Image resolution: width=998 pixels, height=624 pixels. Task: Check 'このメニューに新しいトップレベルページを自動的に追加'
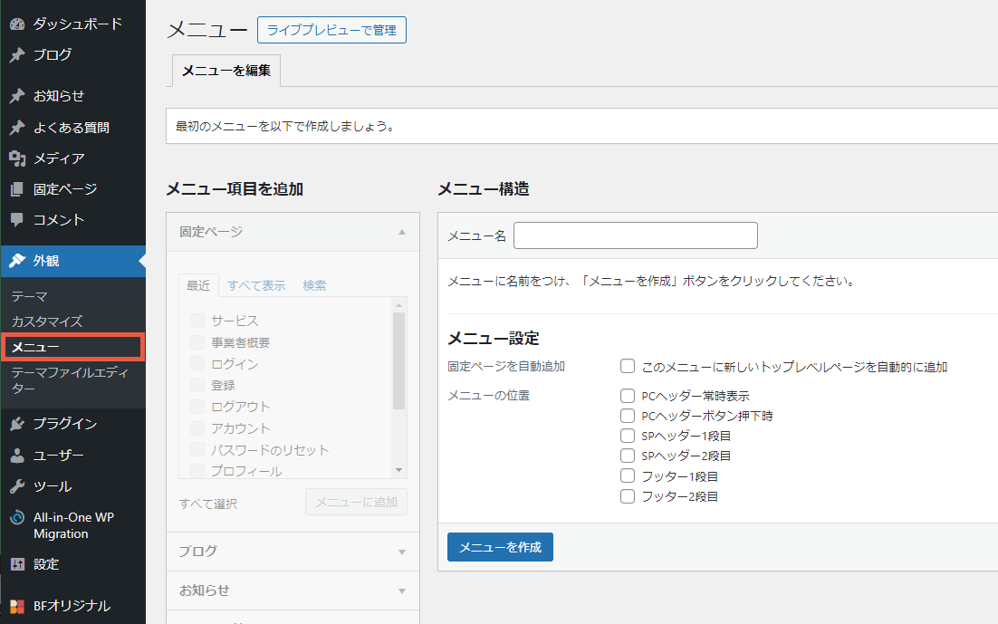(x=628, y=366)
